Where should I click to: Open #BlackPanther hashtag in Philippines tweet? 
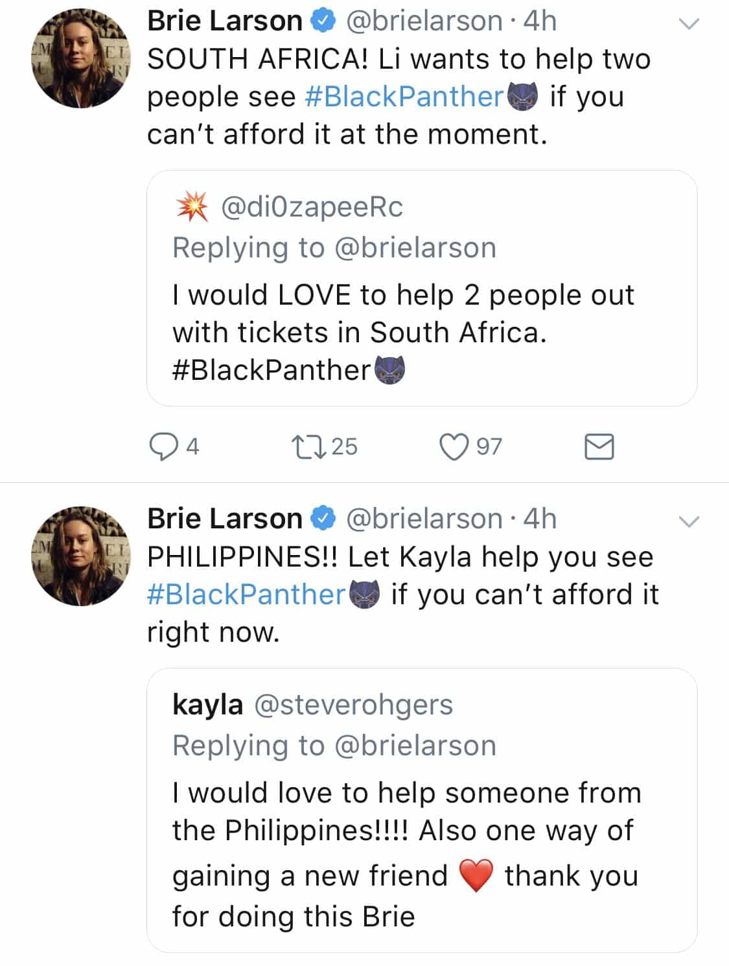pyautogui.click(x=246, y=595)
